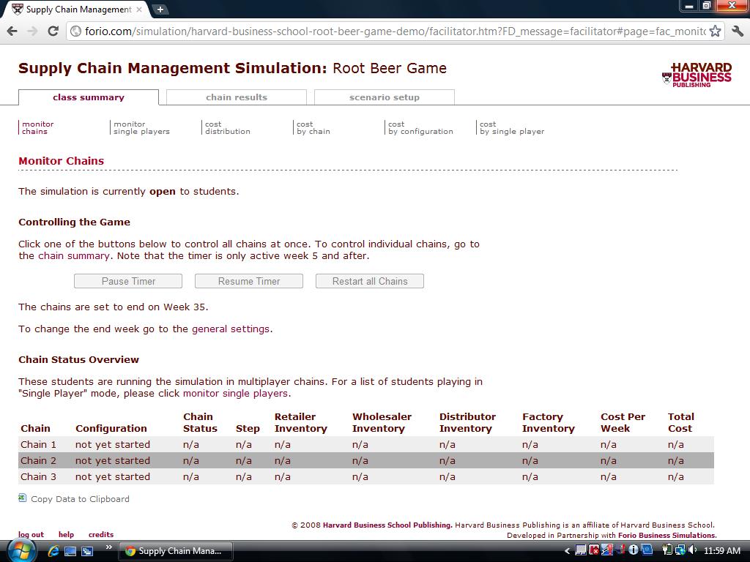The image size is (750, 562).
Task: Select the Chain 2 row label
Action: [x=38, y=461]
